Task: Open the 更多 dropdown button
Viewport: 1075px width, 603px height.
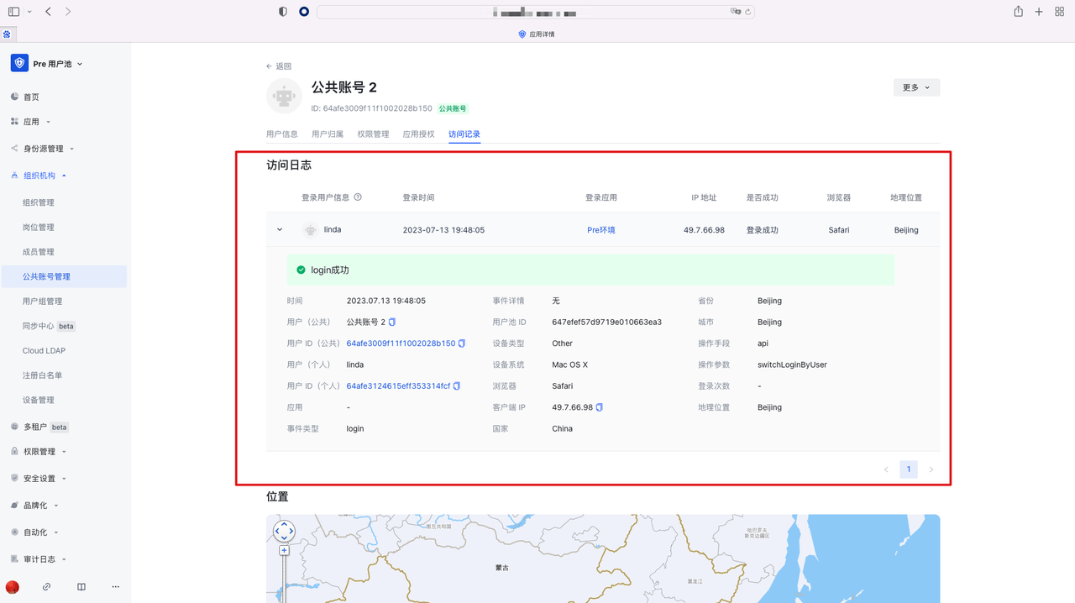Action: 916,87
